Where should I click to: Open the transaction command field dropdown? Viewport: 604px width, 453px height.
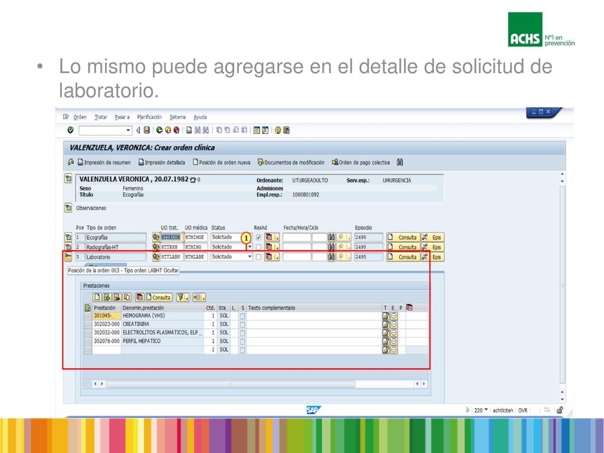128,130
